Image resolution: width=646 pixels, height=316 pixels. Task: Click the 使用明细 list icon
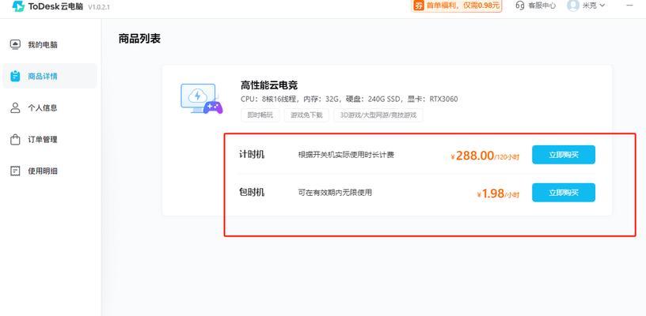tap(15, 171)
